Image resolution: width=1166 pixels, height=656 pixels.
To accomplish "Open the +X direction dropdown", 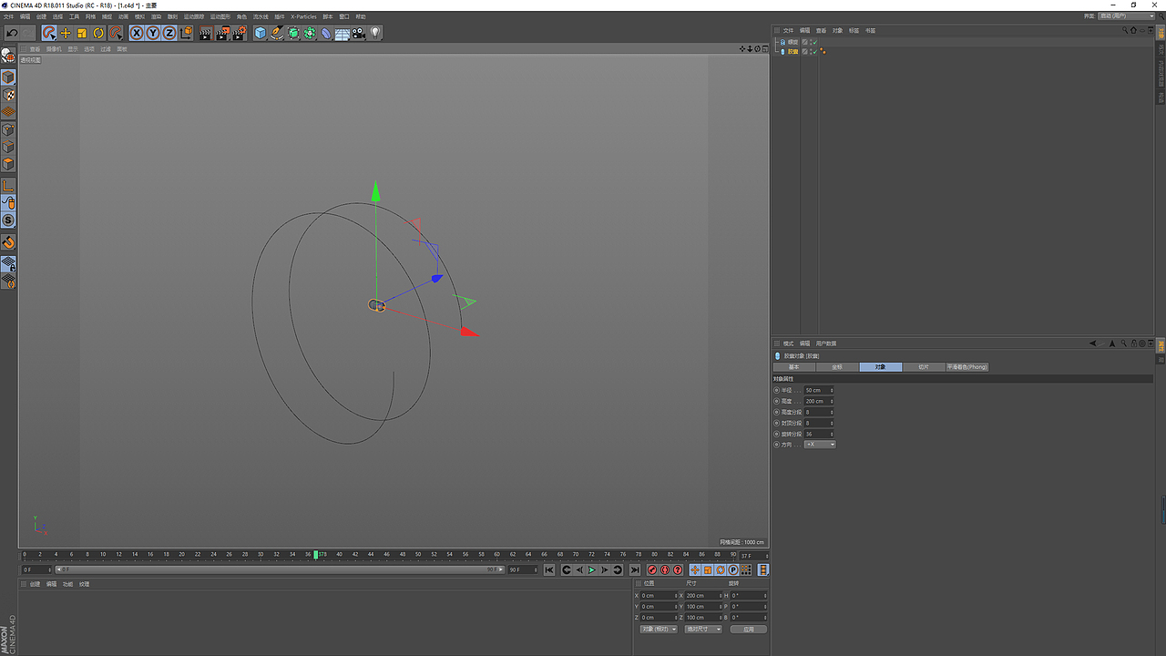I will click(820, 445).
